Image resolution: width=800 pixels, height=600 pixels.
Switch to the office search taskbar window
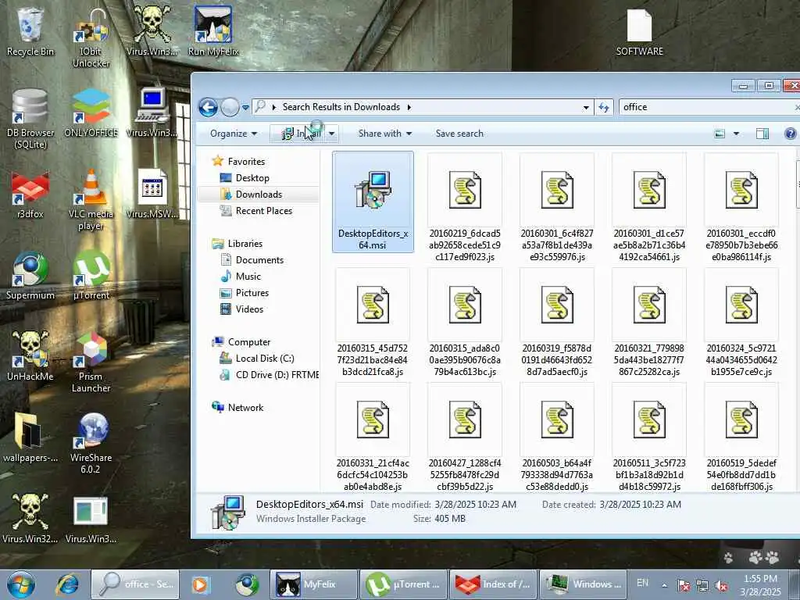[135, 584]
